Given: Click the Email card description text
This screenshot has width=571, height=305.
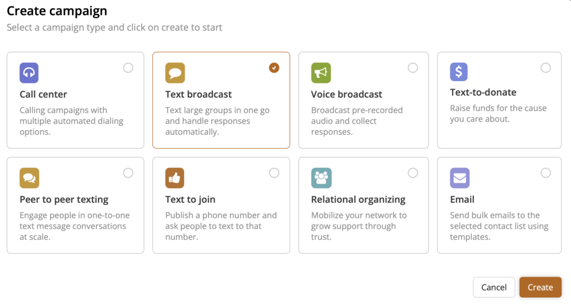Looking at the screenshot, I should point(499,226).
